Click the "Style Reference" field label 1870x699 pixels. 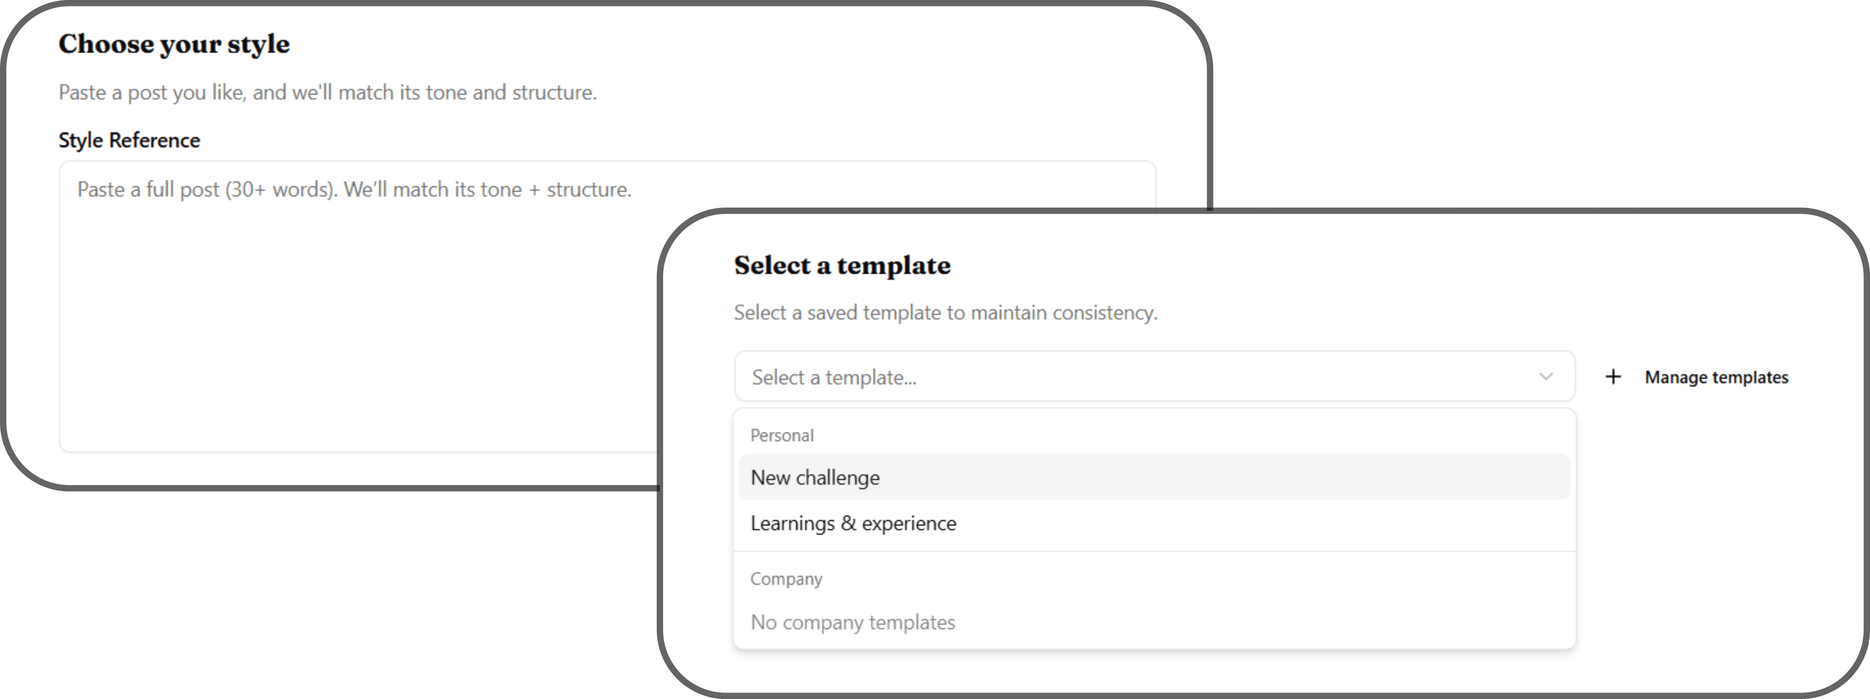(129, 140)
